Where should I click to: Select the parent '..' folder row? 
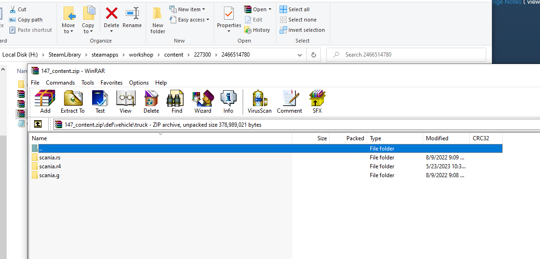click(266, 149)
